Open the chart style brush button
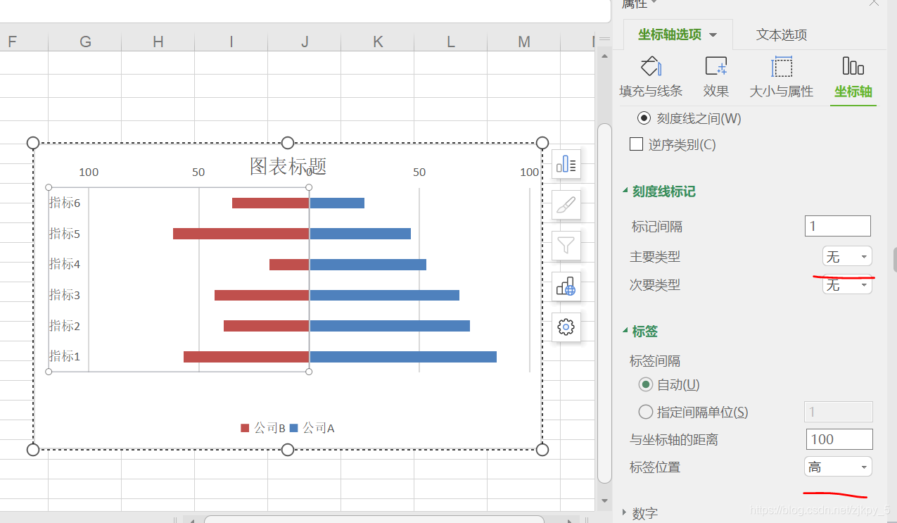The height and width of the screenshot is (523, 897). coord(566,206)
